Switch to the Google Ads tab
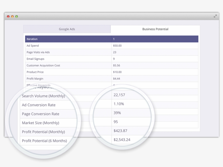223x167 pixels. pyautogui.click(x=67, y=29)
